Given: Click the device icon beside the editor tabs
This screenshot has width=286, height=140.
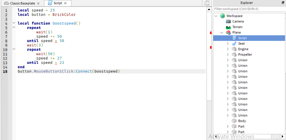Looking at the screenshot, I should pos(207,3).
